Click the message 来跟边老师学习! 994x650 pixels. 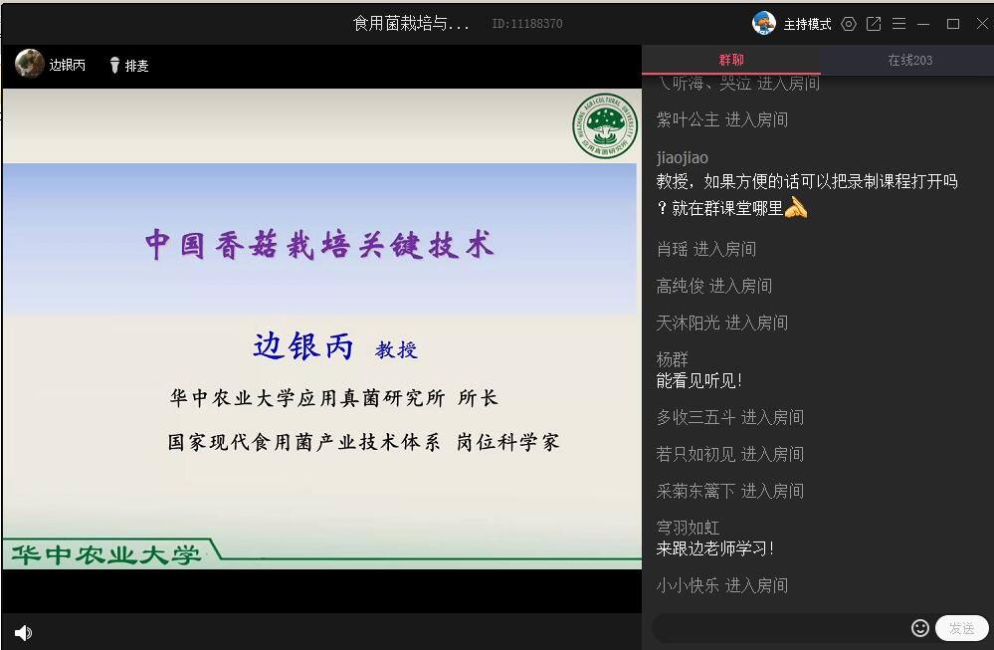click(714, 548)
